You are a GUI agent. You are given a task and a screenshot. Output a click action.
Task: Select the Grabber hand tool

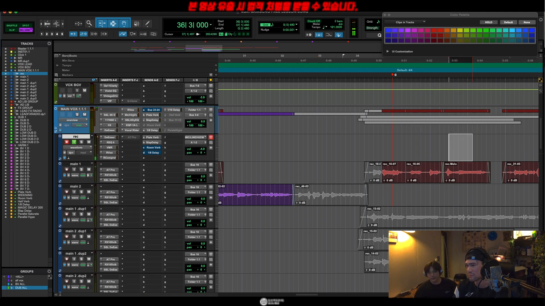pos(124,24)
